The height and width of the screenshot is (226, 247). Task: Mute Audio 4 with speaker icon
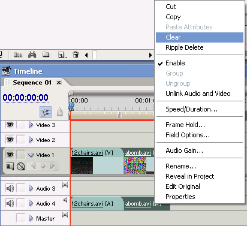(x=10, y=203)
